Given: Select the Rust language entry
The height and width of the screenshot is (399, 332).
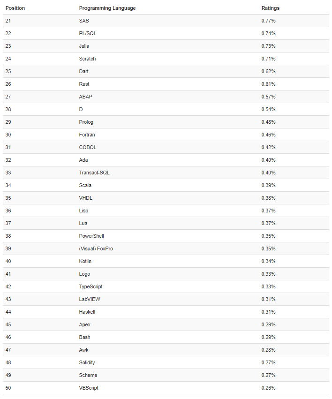Looking at the screenshot, I should pyautogui.click(x=84, y=84).
